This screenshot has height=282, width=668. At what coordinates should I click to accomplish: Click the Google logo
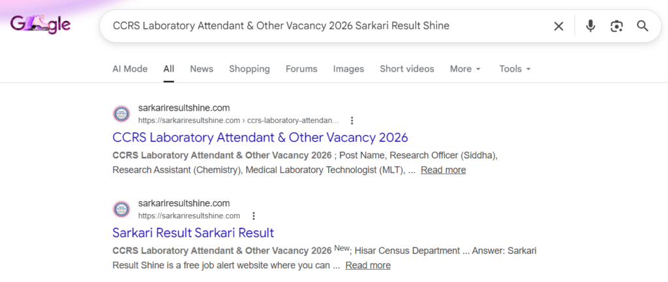pos(40,26)
